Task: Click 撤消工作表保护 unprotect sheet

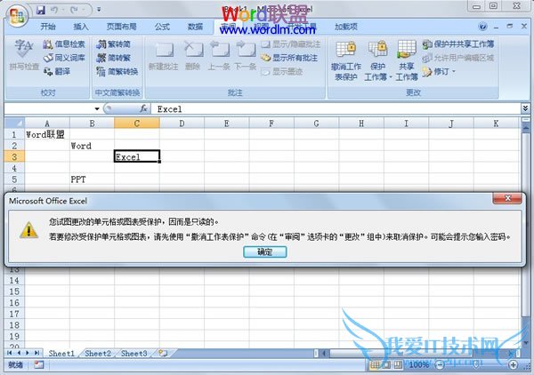Action: (346, 60)
